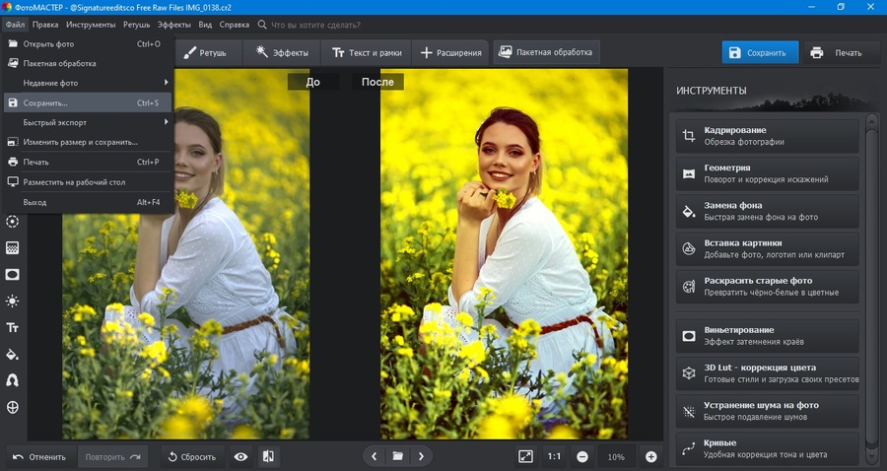
Task: Click the fit-to-screen icon
Action: coord(525,457)
